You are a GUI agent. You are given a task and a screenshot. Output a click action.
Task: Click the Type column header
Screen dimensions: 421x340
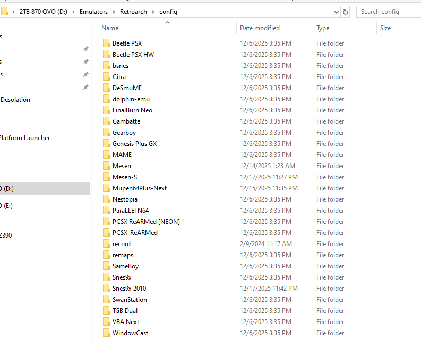pos(323,28)
